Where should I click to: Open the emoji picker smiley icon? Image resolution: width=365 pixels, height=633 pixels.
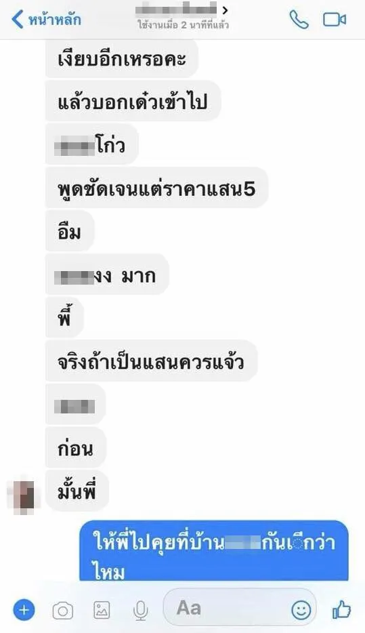(301, 609)
